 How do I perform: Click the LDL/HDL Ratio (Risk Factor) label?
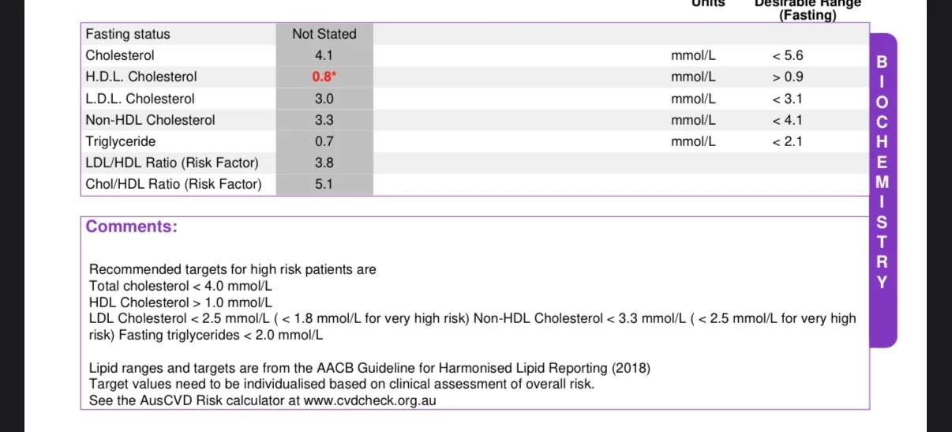(172, 163)
